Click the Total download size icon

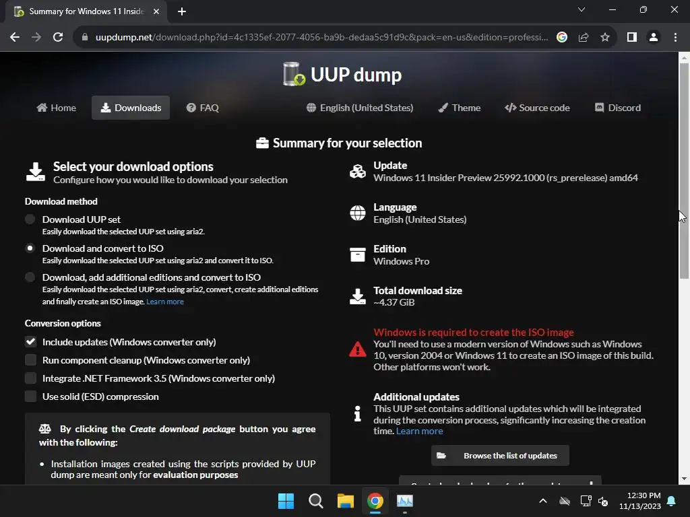pos(357,296)
